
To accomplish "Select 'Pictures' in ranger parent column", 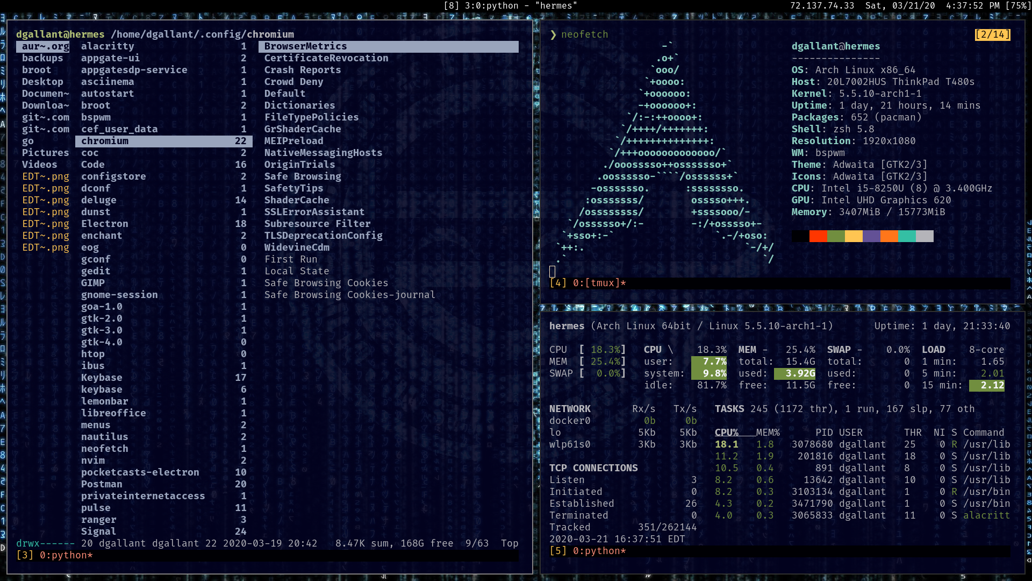I will (x=45, y=153).
